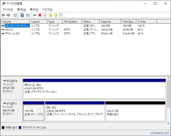Open the ヘルプ(H) menu
171x136 pixels.
[x=47, y=9]
